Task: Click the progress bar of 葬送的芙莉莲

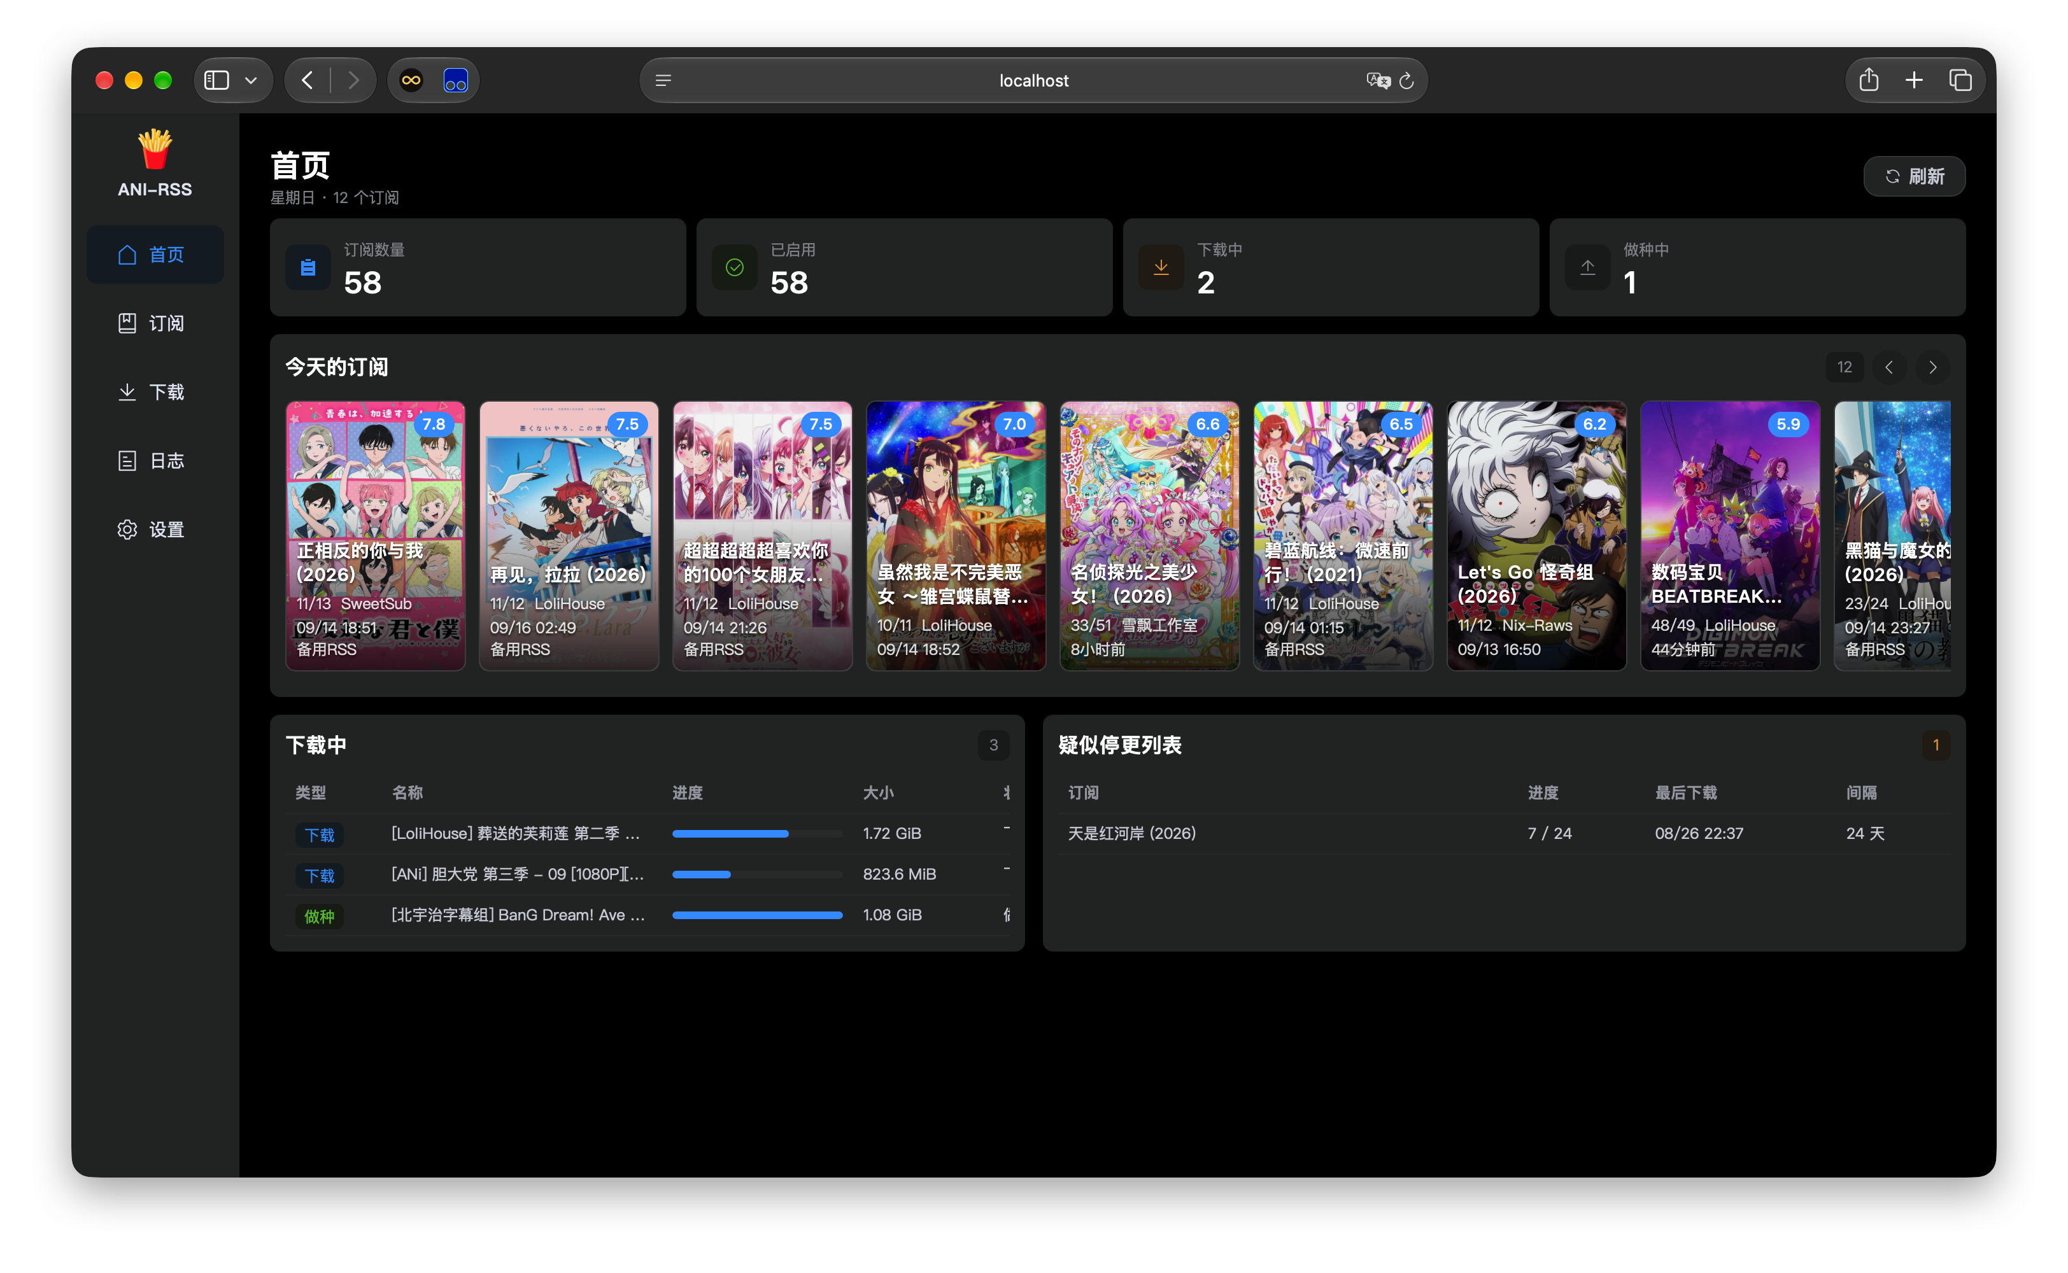Action: click(x=757, y=834)
